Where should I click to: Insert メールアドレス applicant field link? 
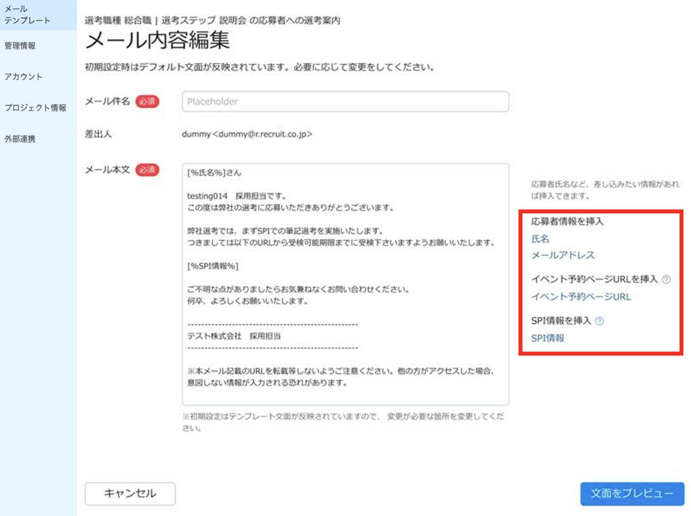[563, 255]
